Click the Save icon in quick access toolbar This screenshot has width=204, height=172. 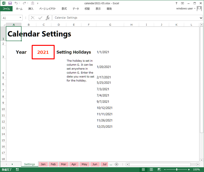(x=10, y=3)
